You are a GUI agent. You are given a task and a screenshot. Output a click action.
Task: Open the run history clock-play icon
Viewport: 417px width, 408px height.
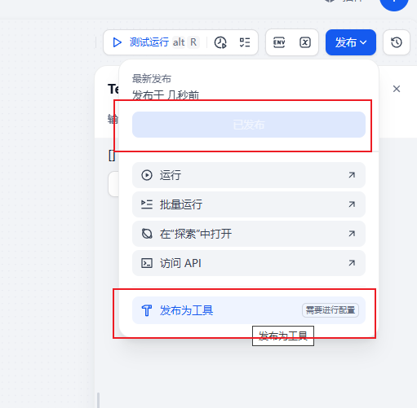(x=220, y=42)
